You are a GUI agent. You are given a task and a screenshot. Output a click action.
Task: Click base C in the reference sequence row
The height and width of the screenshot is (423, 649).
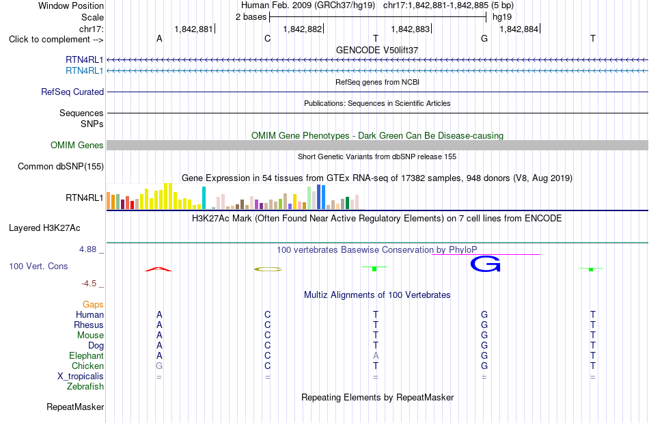coord(267,38)
